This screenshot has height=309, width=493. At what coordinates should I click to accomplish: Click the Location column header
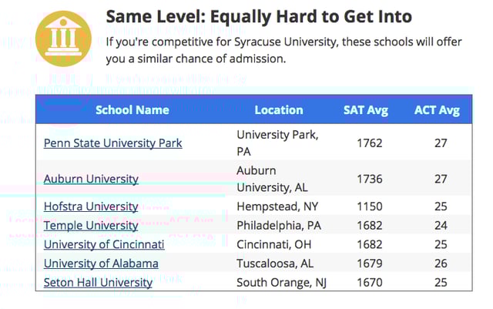pyautogui.click(x=279, y=110)
